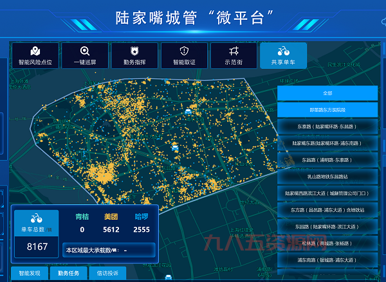Image resolution: width=386 pixels, height=282 pixels.
Task: Select 松林路(商城路-张杨路)
Action: [327, 243]
